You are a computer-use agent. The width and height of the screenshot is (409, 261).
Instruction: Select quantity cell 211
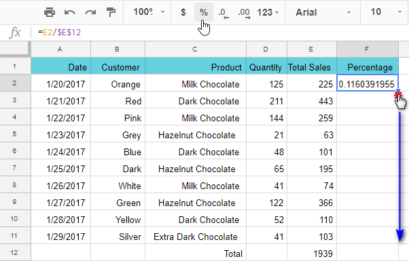tap(266, 100)
